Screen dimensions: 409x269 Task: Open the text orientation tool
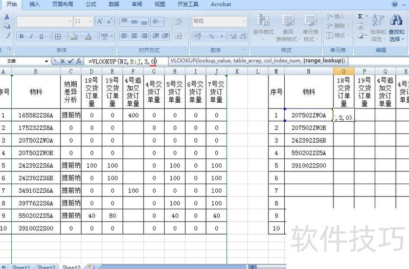[156, 21]
